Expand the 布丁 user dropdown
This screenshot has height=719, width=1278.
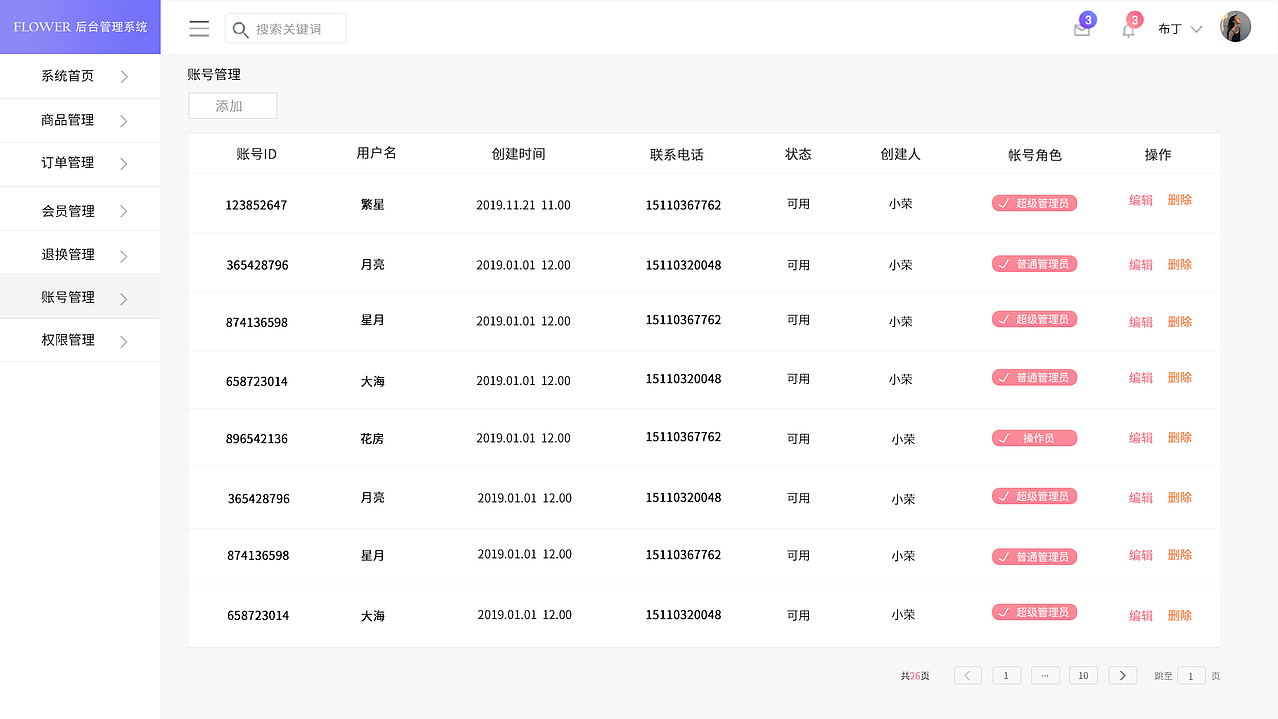[x=1196, y=29]
